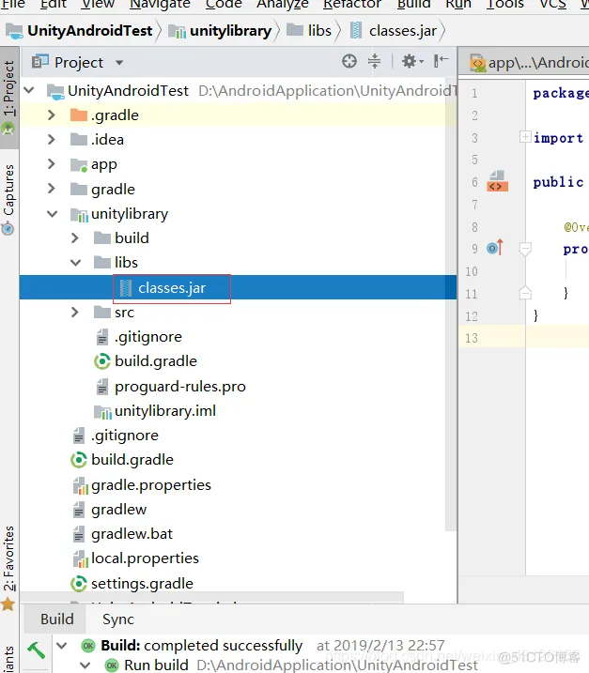The image size is (589, 673).
Task: Click unitylibrary in the breadcrumb bar
Action: click(231, 31)
